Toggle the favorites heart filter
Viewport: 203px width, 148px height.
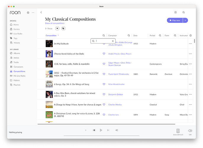pyautogui.click(x=57, y=28)
